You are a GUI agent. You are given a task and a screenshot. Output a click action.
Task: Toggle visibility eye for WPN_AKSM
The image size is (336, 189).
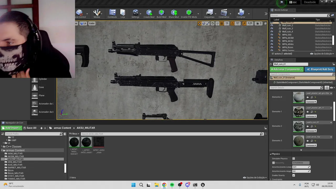pos(272,38)
